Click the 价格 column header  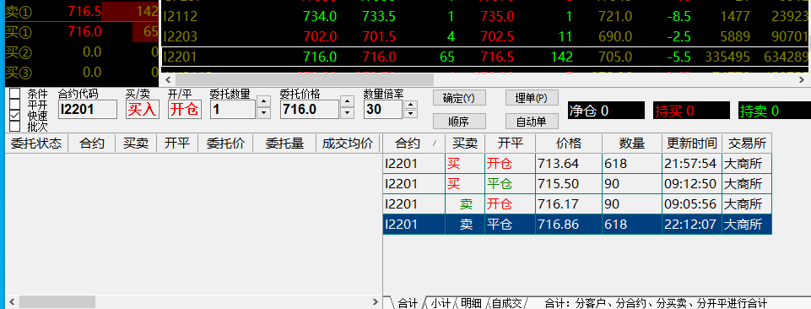569,144
